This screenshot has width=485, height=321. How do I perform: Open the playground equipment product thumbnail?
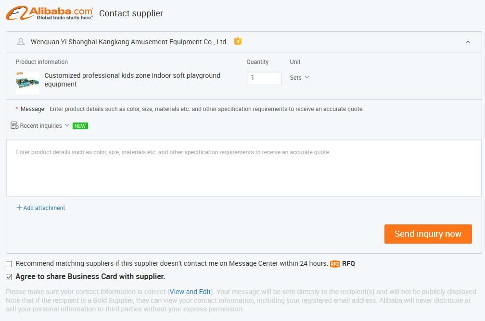coord(27,83)
